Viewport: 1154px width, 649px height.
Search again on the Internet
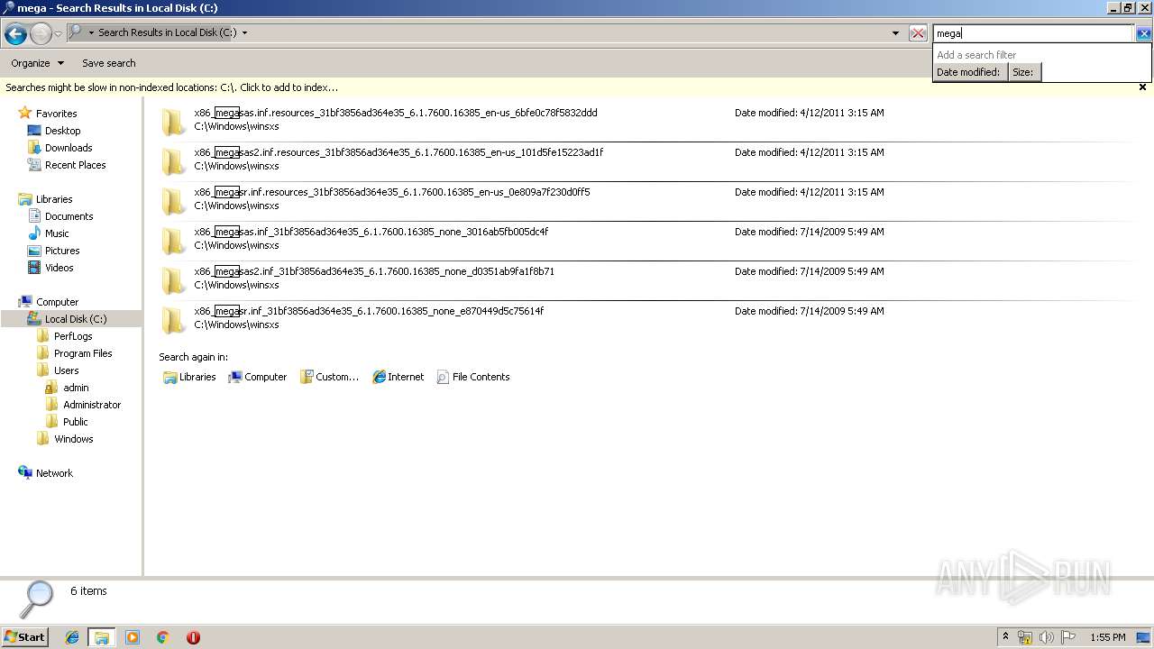click(x=398, y=377)
